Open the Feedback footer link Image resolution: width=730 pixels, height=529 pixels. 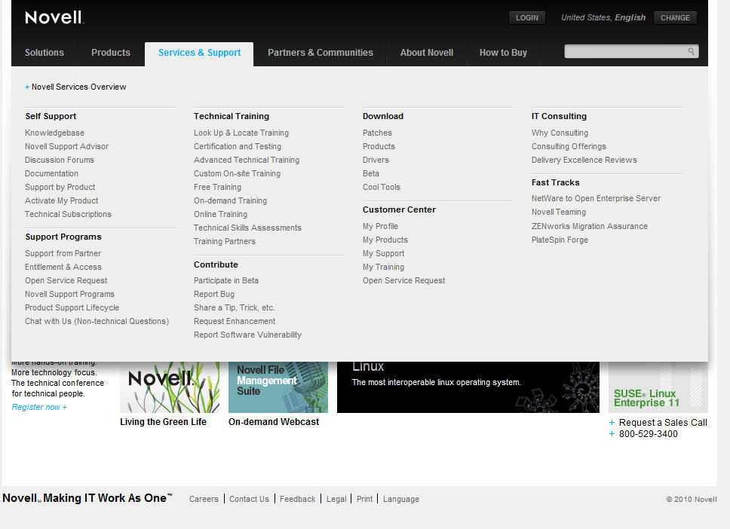297,499
